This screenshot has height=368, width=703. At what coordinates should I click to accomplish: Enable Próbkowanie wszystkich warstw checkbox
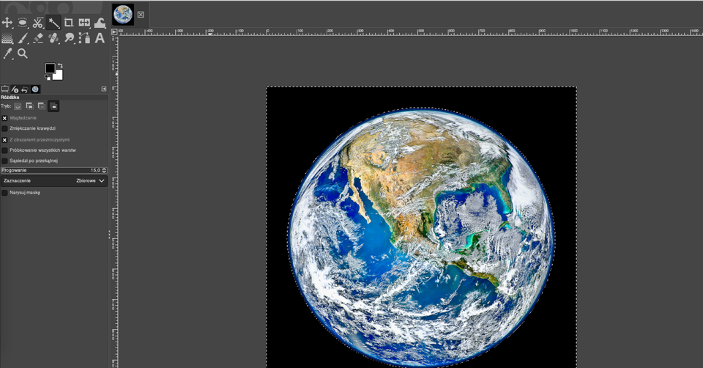coord(4,150)
